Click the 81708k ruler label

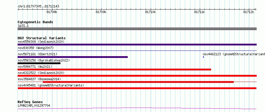pyautogui.click(x=52, y=12)
